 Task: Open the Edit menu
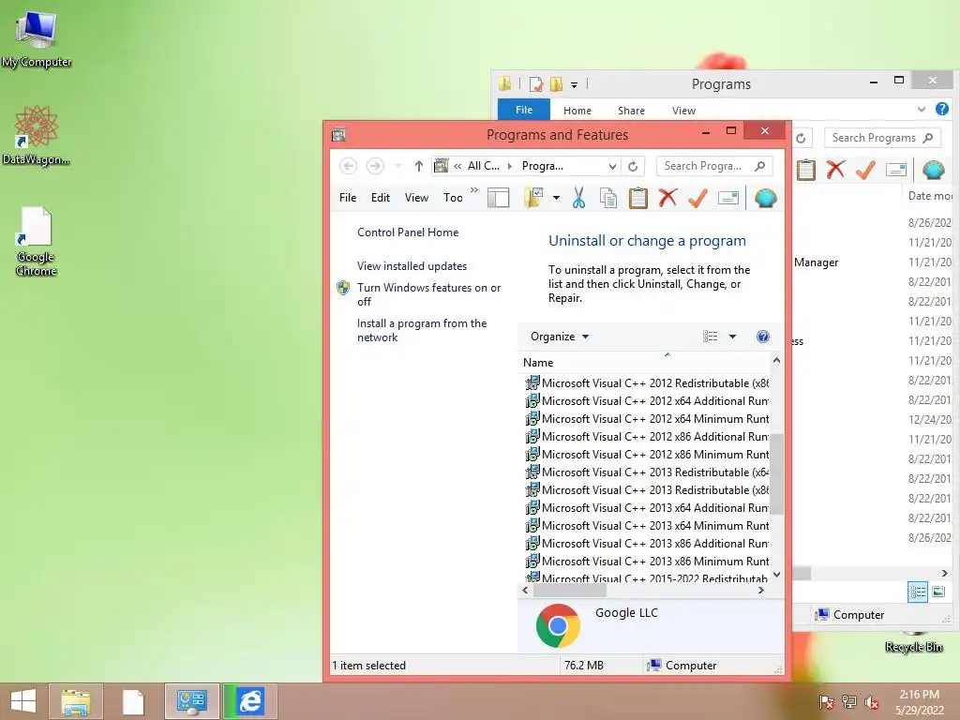381,198
